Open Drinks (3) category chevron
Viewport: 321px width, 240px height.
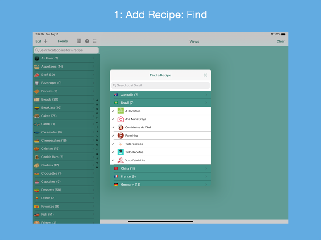click(93, 198)
